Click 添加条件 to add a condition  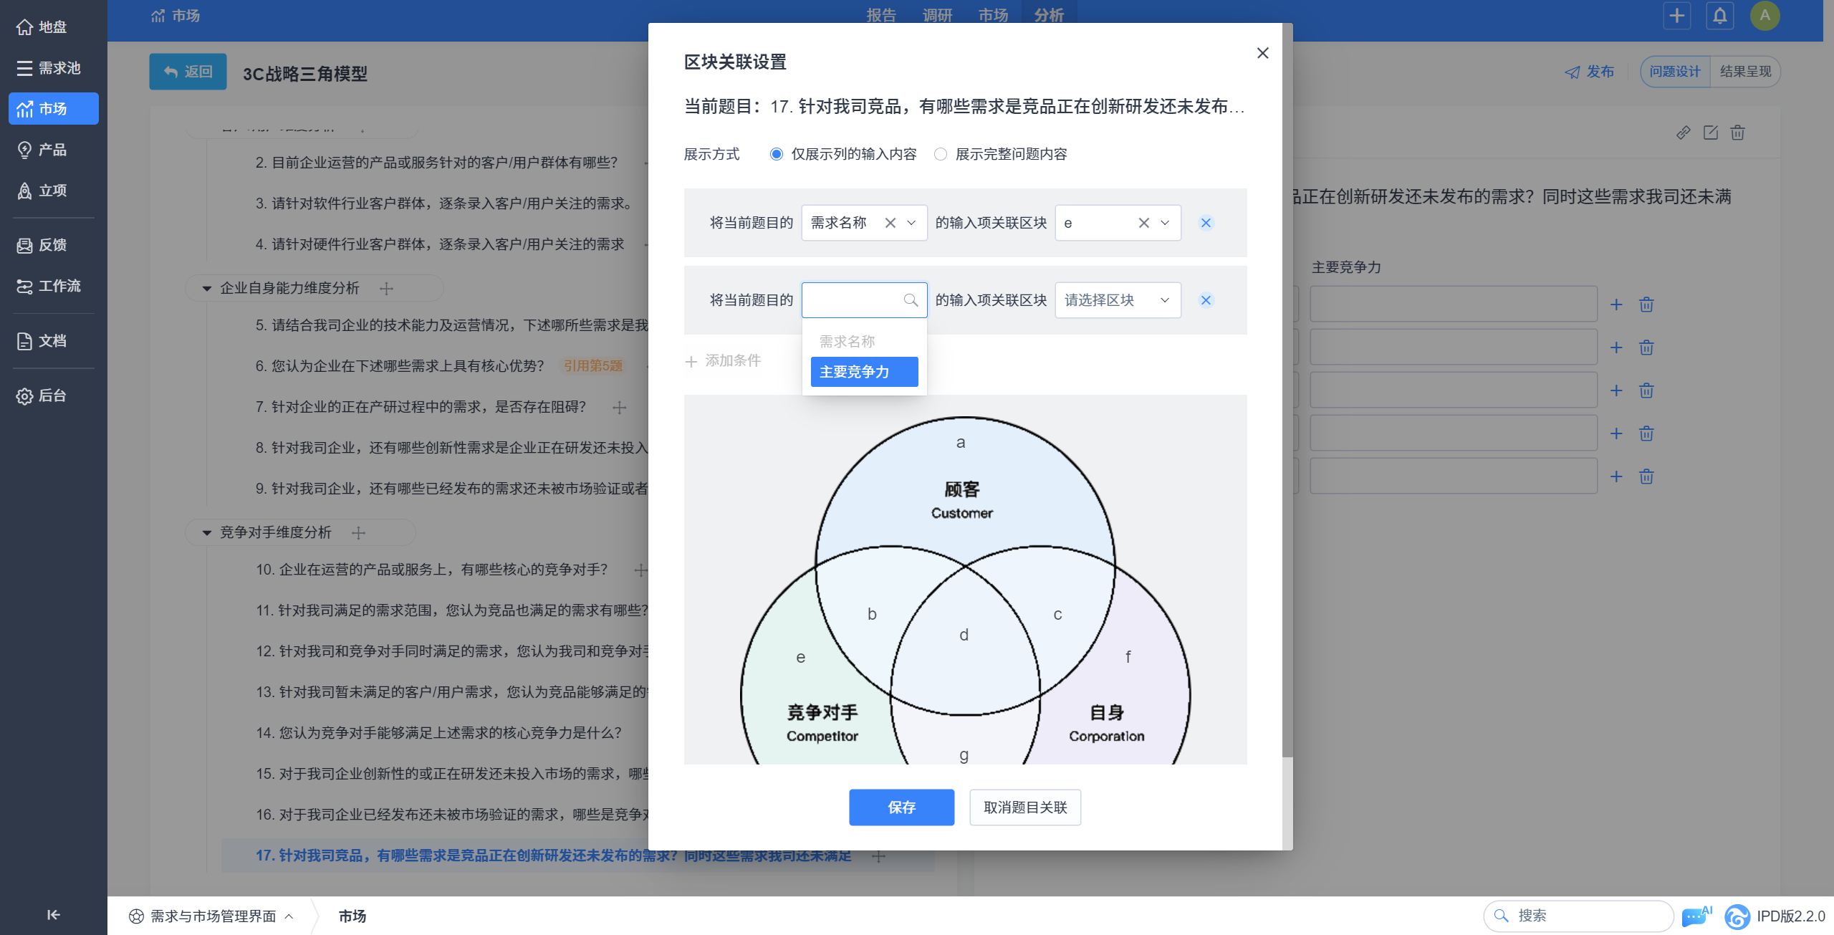click(x=723, y=361)
